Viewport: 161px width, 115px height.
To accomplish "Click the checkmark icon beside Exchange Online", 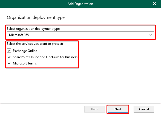I will (9, 51).
